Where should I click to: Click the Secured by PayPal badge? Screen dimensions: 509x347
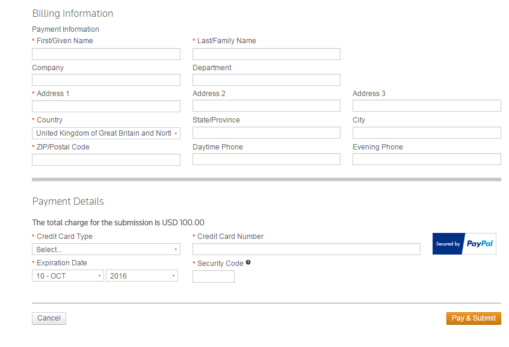pyautogui.click(x=464, y=244)
